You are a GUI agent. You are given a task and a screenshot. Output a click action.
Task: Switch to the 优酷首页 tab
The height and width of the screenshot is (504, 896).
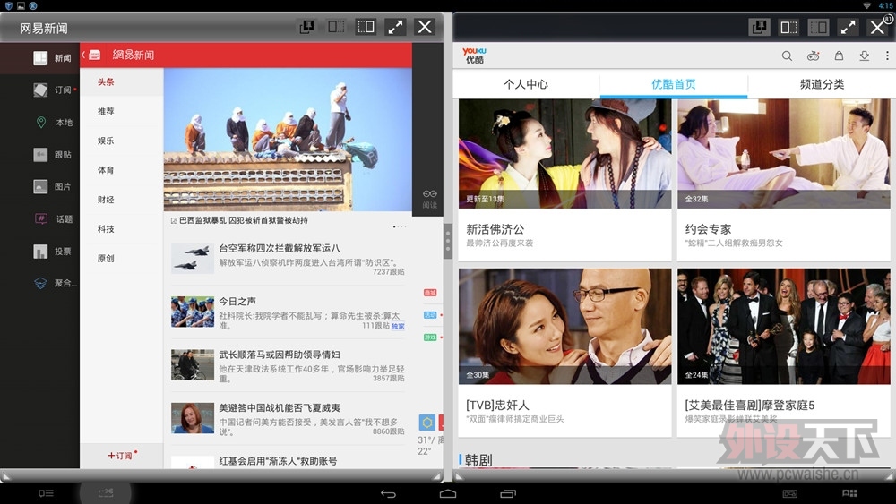pos(674,84)
